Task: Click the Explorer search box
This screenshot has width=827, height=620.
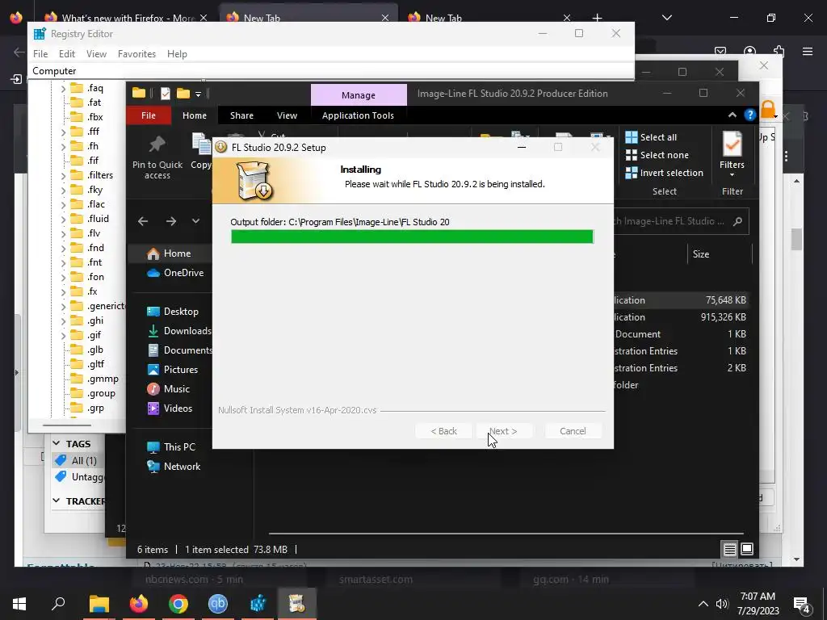Action: [680, 221]
